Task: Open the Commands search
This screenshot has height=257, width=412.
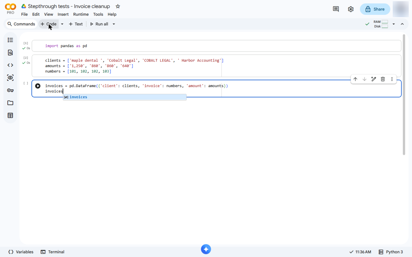Action: pos(21,24)
